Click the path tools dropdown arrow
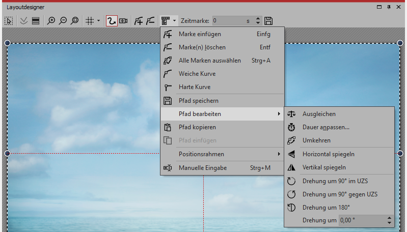This screenshot has width=407, height=232. coord(175,21)
